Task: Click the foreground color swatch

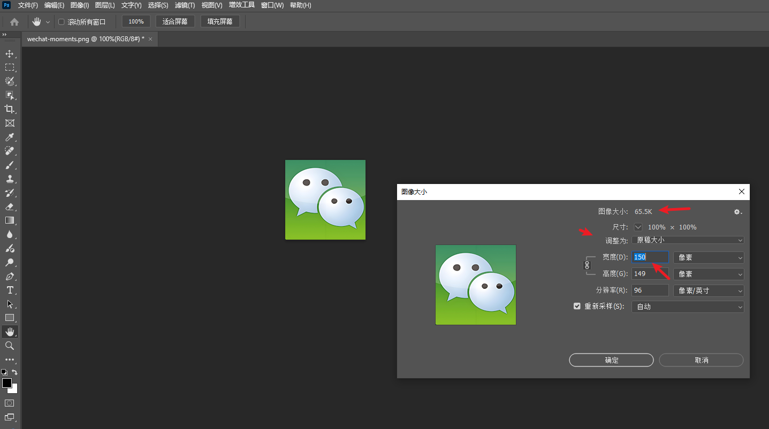Action: (x=6, y=383)
